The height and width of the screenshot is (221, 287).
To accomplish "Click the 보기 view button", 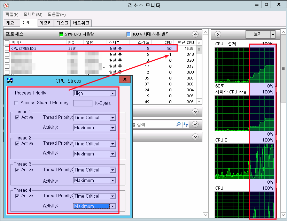I will click(258, 34).
